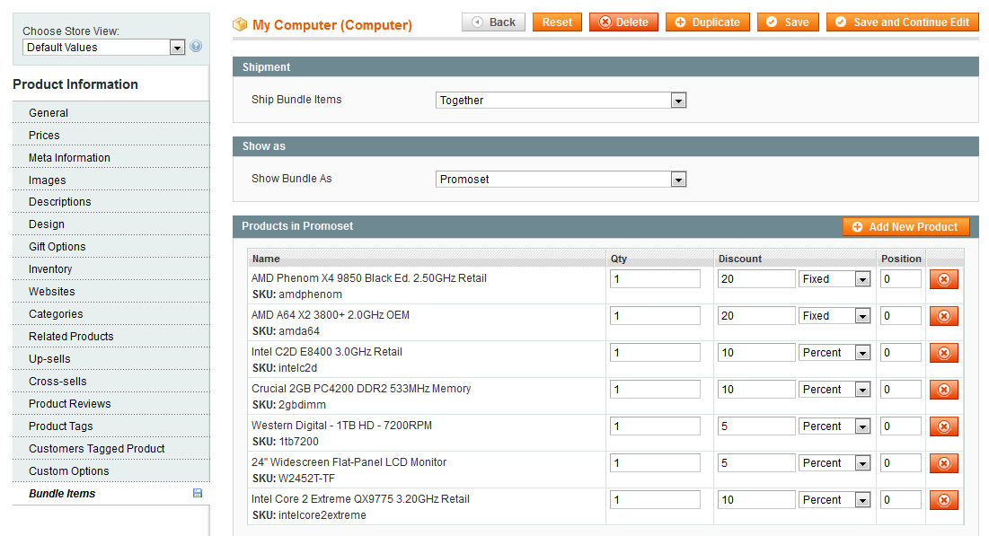This screenshot has width=989, height=536.
Task: Remove AMD A64 X2 3800+ row
Action: pos(943,316)
